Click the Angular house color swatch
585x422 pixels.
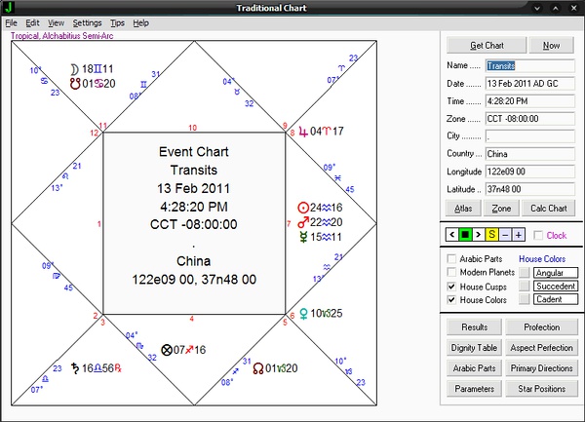pos(525,273)
